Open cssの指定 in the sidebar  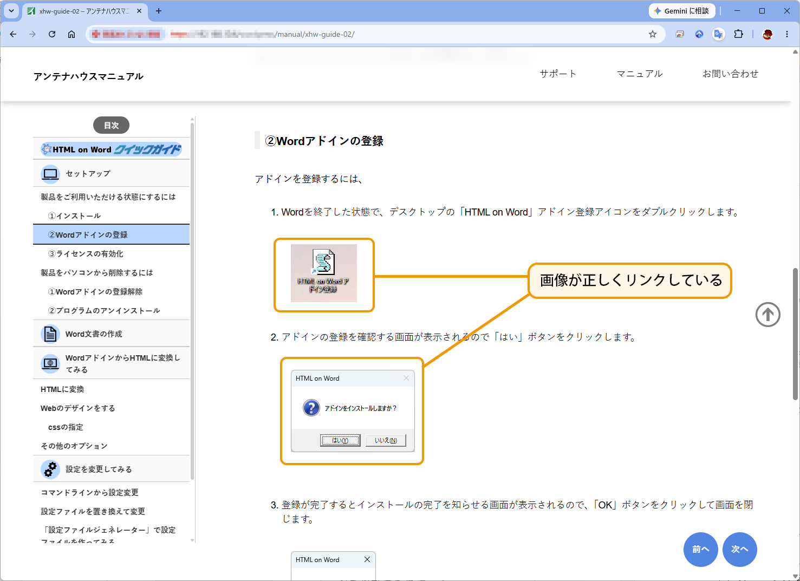[66, 427]
